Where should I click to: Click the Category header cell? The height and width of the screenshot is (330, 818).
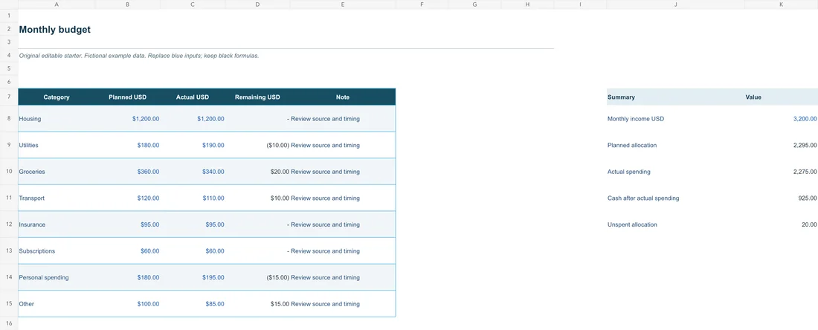pyautogui.click(x=57, y=97)
